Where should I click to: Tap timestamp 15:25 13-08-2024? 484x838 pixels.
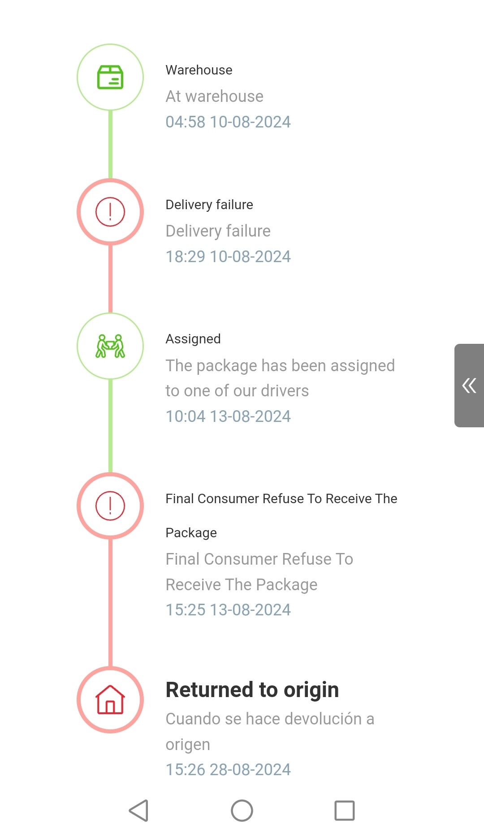(x=228, y=610)
